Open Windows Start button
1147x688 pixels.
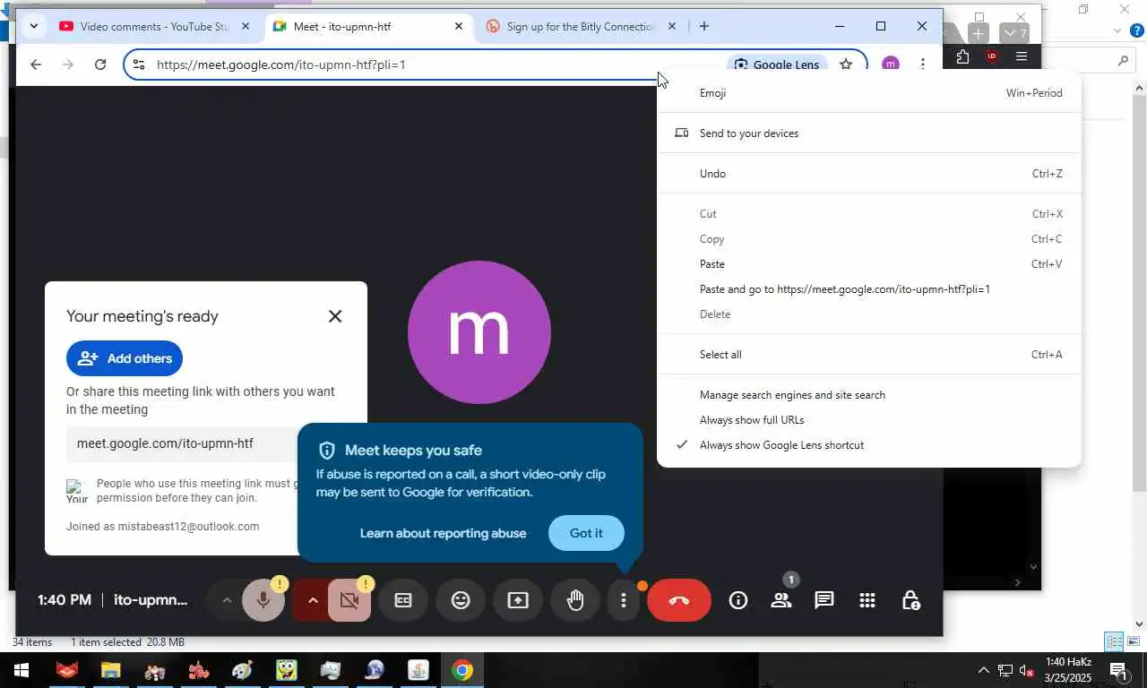tap(22, 670)
